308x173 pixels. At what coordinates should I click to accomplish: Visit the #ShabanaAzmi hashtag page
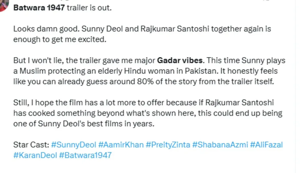[220, 145]
